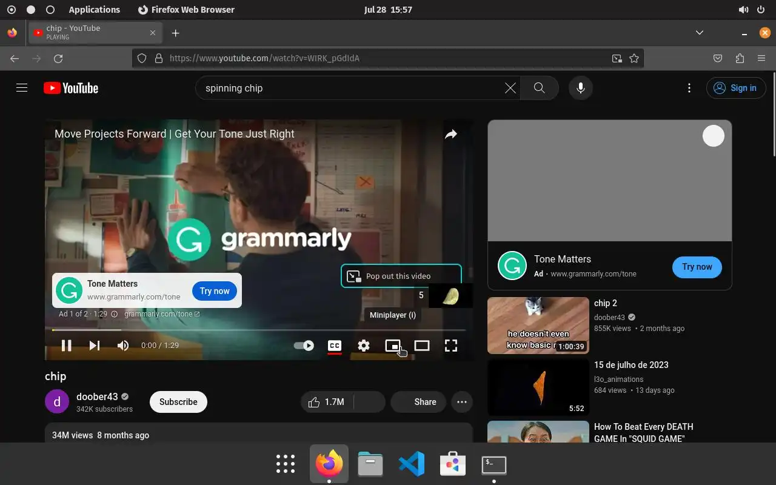Like the video 1.7M thumbs up
Viewport: 776px width, 485px height.
pos(327,402)
